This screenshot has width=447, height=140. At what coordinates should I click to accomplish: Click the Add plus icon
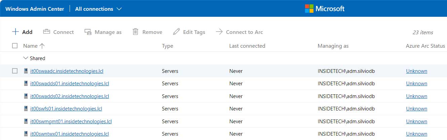[x=15, y=32]
